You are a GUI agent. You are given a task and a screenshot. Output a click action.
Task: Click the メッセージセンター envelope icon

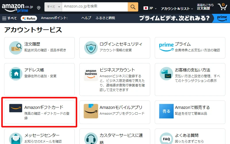16,139
